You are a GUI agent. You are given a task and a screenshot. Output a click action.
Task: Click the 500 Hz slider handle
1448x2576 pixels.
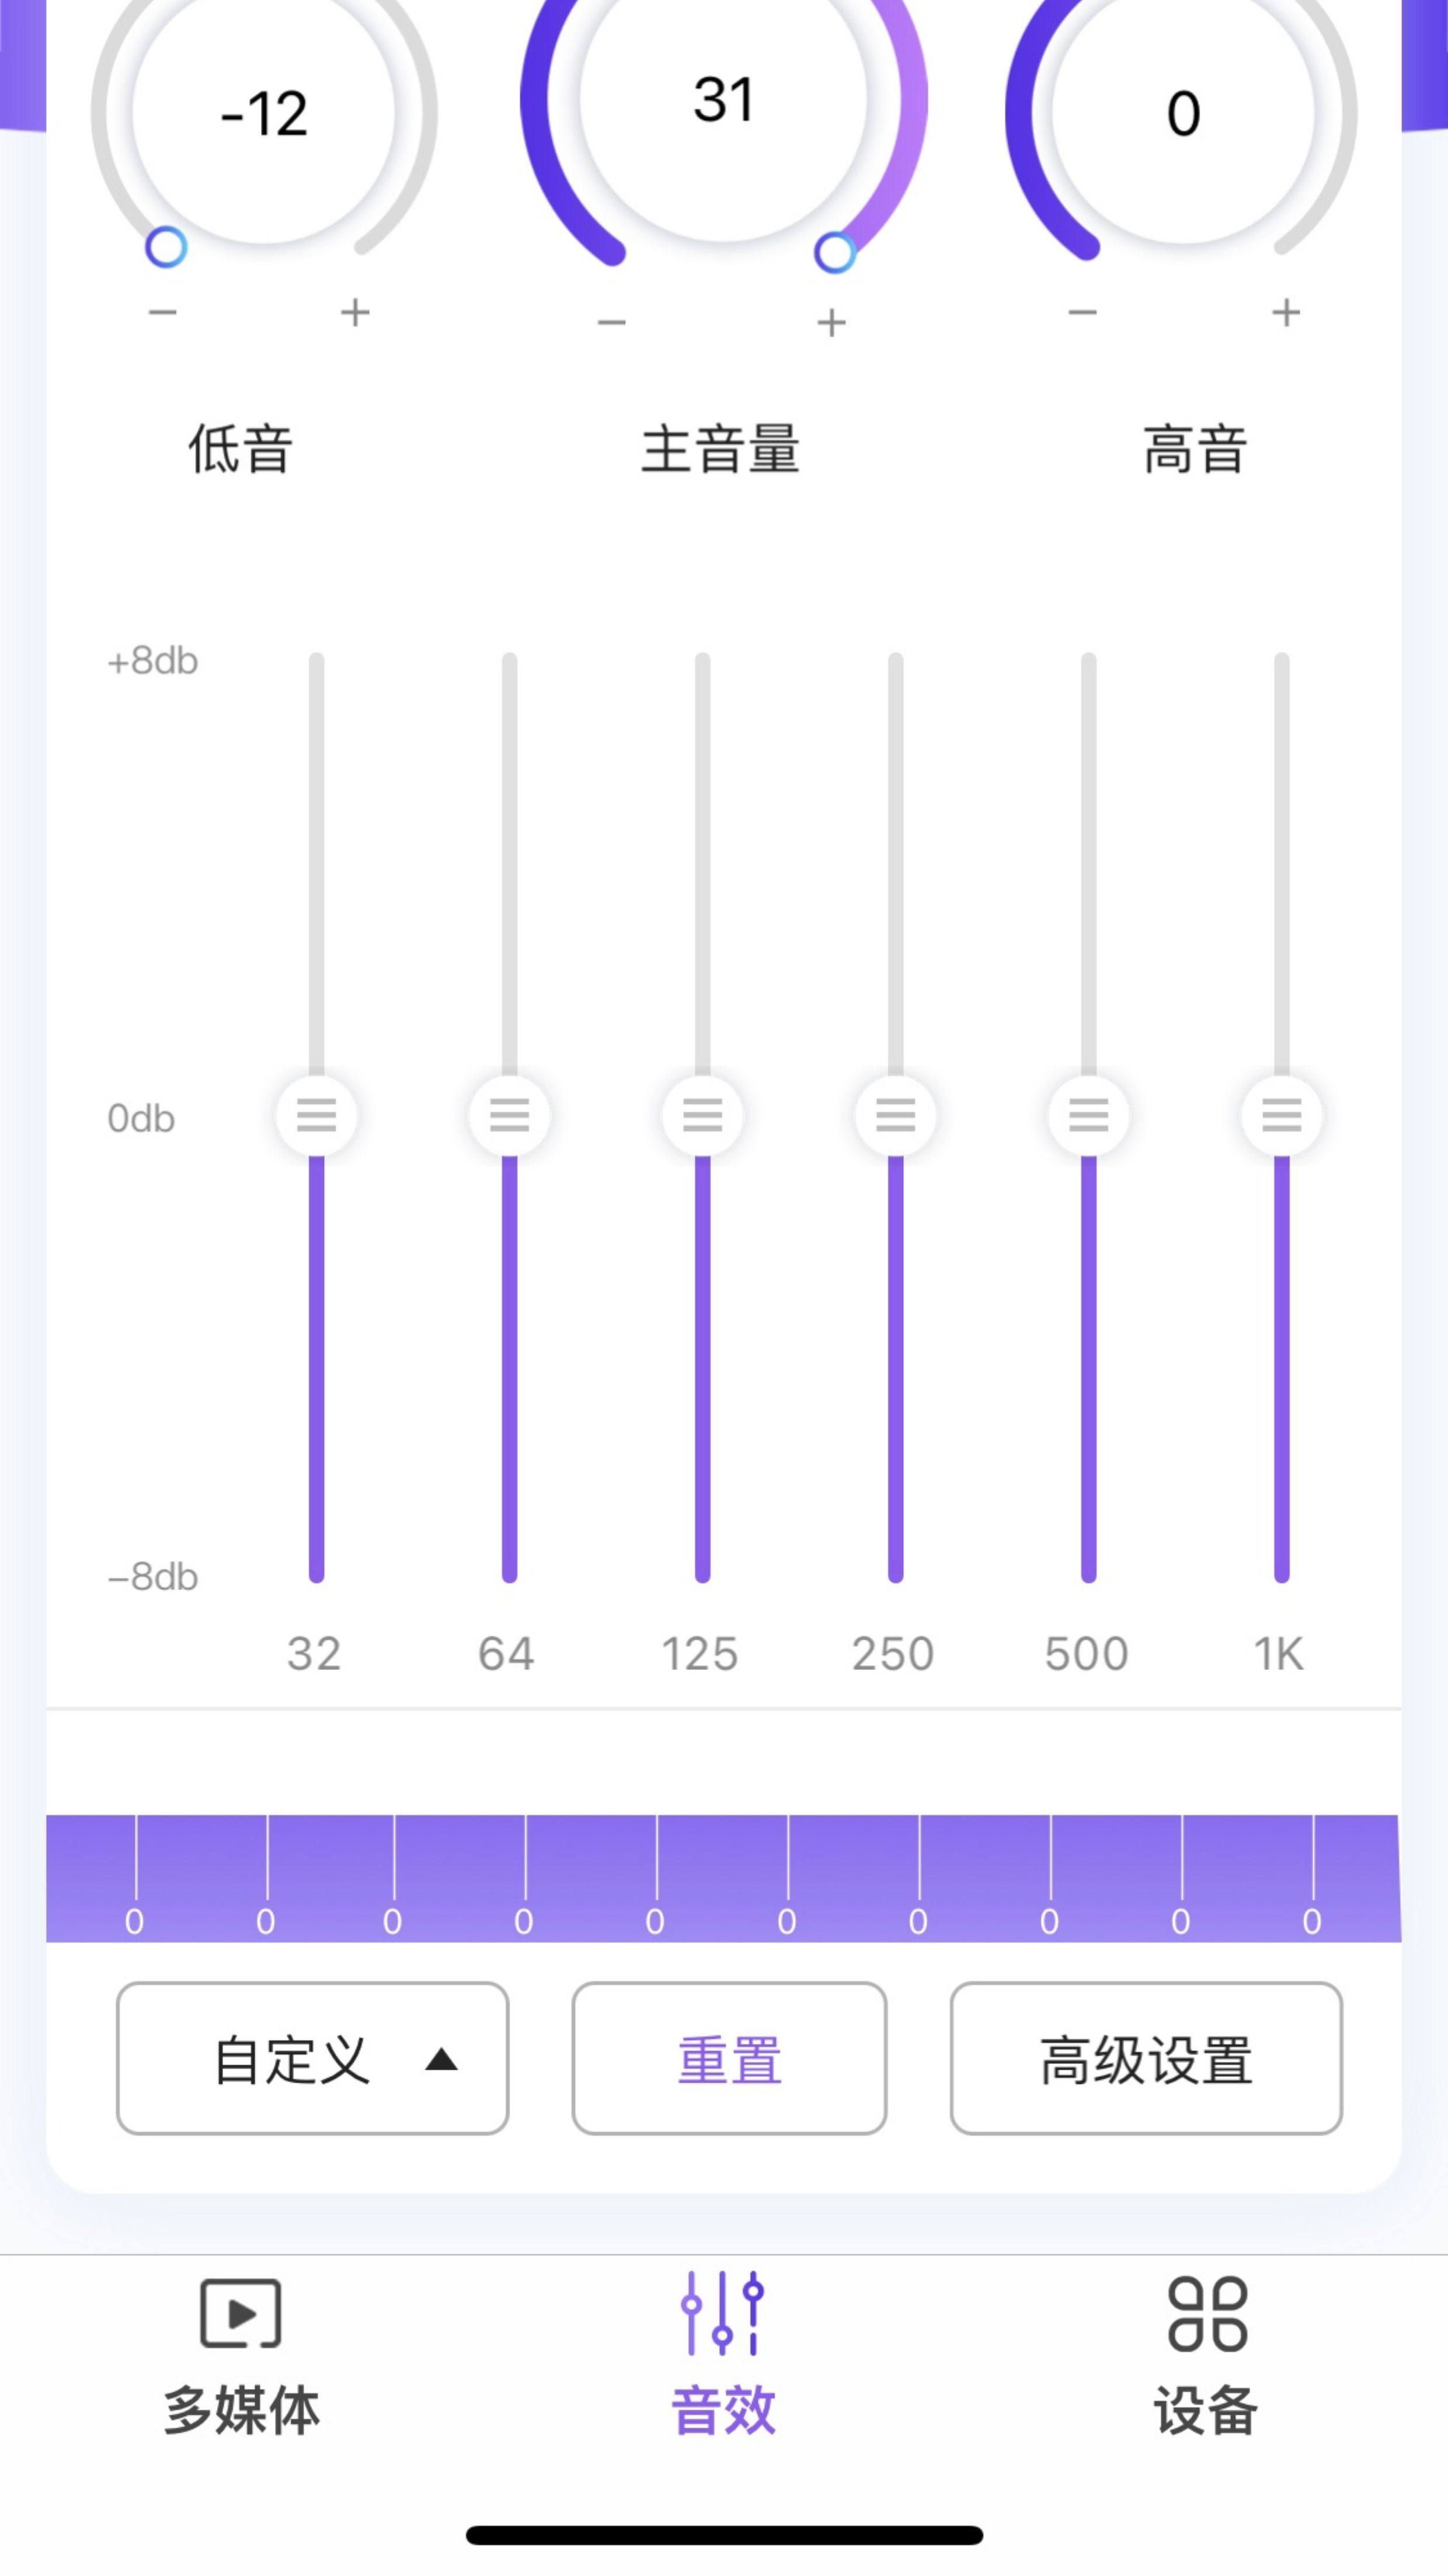(1088, 1115)
